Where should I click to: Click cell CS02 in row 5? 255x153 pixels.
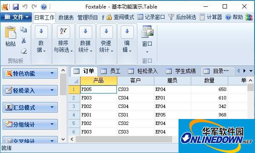coord(136,123)
